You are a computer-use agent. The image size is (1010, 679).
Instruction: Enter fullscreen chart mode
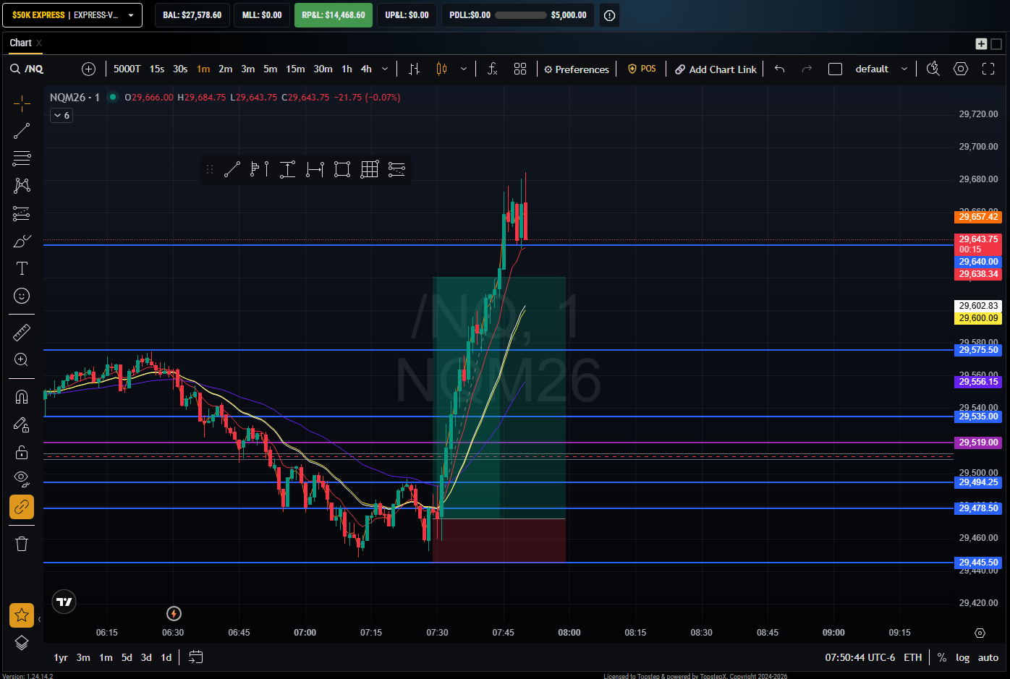click(988, 69)
